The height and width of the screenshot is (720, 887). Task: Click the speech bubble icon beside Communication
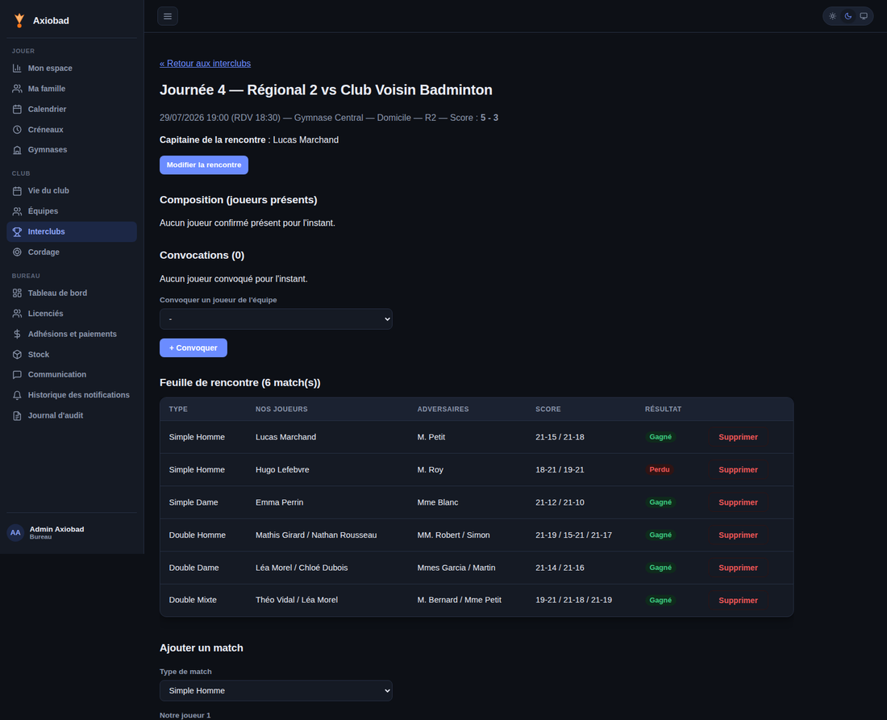pos(17,374)
